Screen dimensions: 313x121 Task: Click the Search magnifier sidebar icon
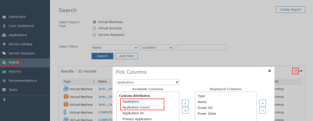(4, 63)
